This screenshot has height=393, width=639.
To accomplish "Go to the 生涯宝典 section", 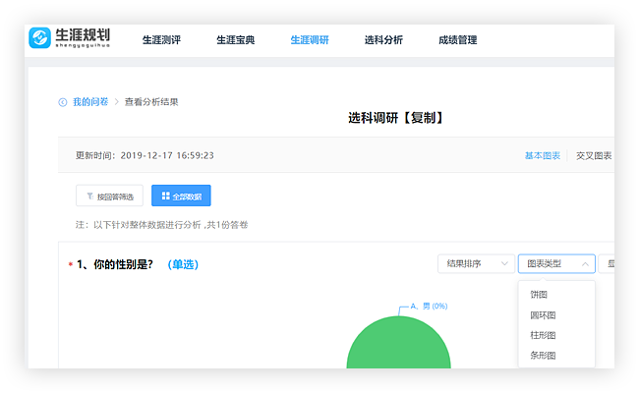I will [234, 40].
